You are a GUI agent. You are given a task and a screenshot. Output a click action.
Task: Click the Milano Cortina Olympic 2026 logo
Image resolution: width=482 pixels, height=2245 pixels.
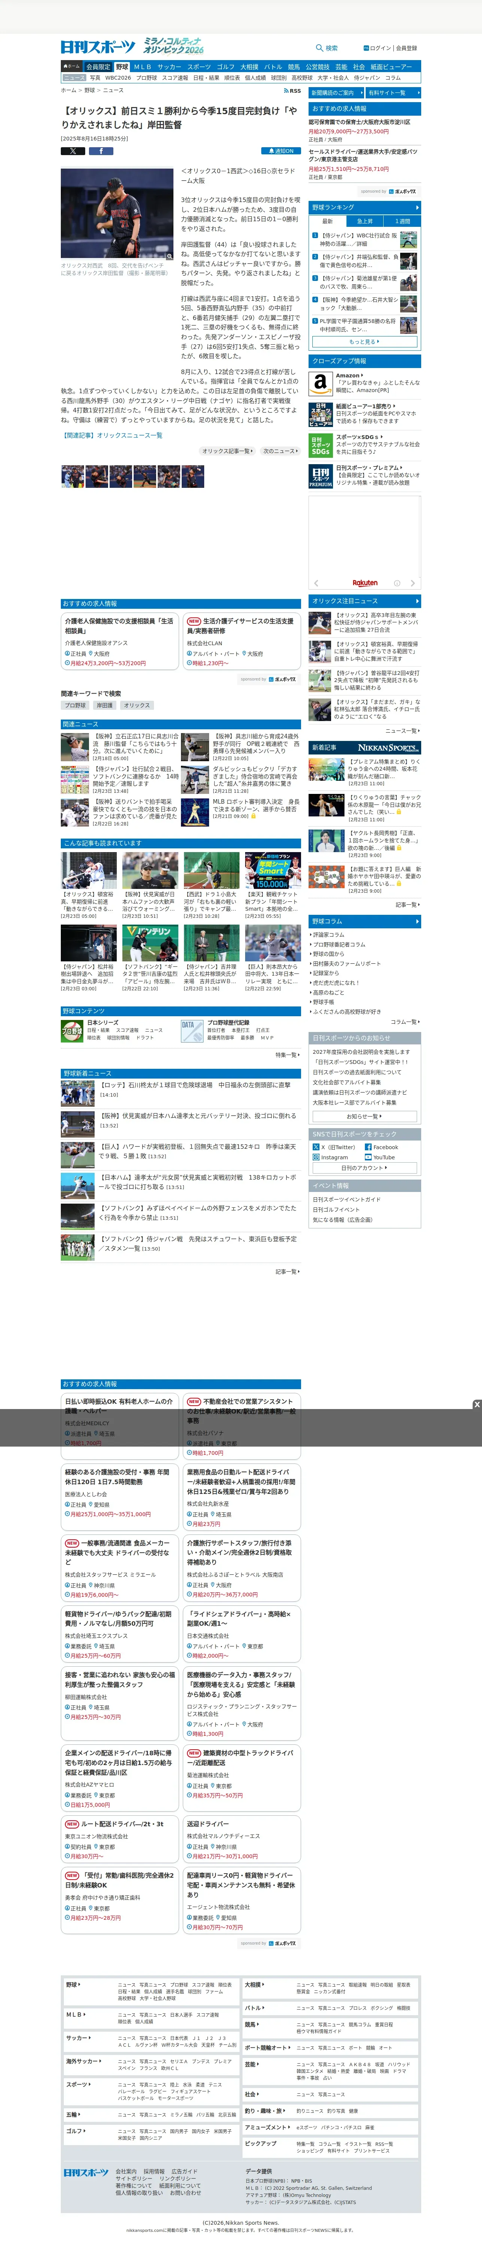(173, 46)
